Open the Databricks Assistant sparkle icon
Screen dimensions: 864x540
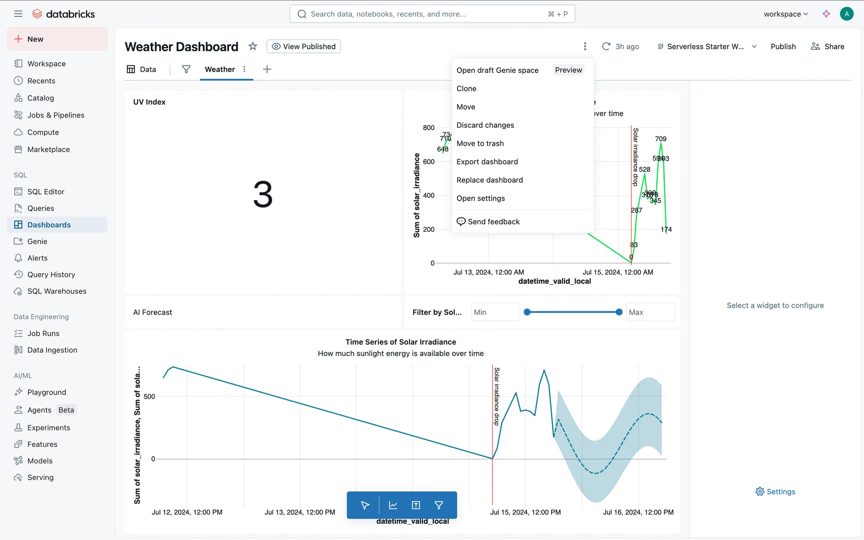[x=826, y=14]
